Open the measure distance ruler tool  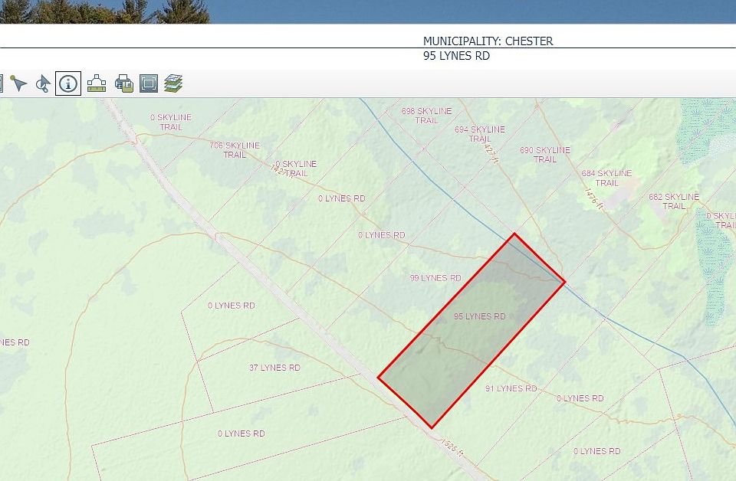(97, 83)
